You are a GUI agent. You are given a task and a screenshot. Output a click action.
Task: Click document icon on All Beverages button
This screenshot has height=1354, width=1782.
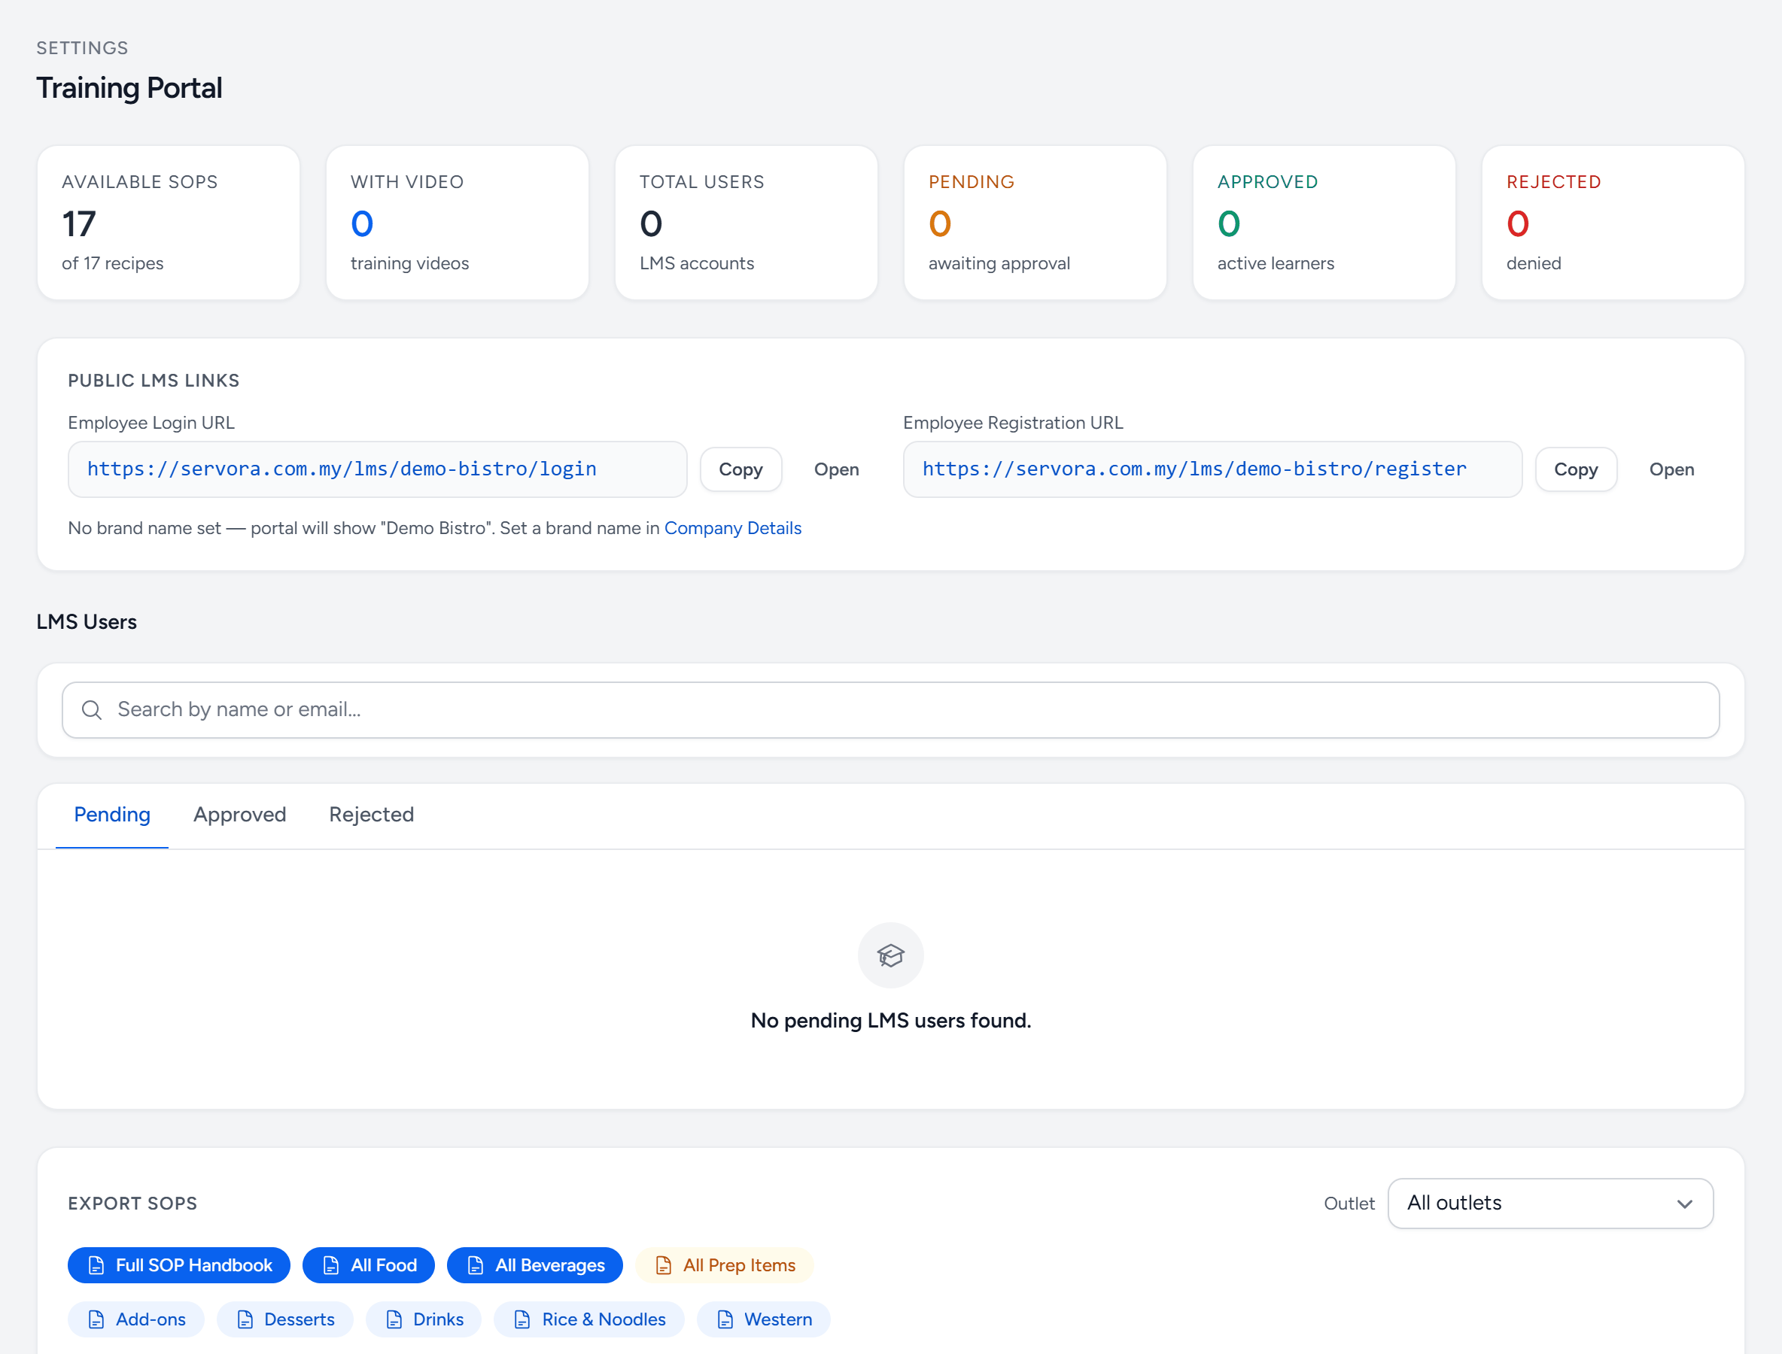coord(475,1265)
